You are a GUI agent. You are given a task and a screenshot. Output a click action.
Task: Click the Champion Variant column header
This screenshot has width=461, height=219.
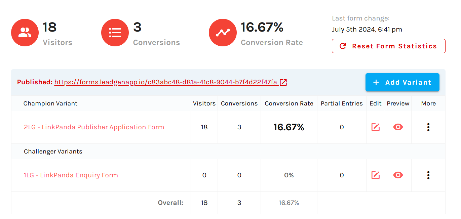(50, 103)
